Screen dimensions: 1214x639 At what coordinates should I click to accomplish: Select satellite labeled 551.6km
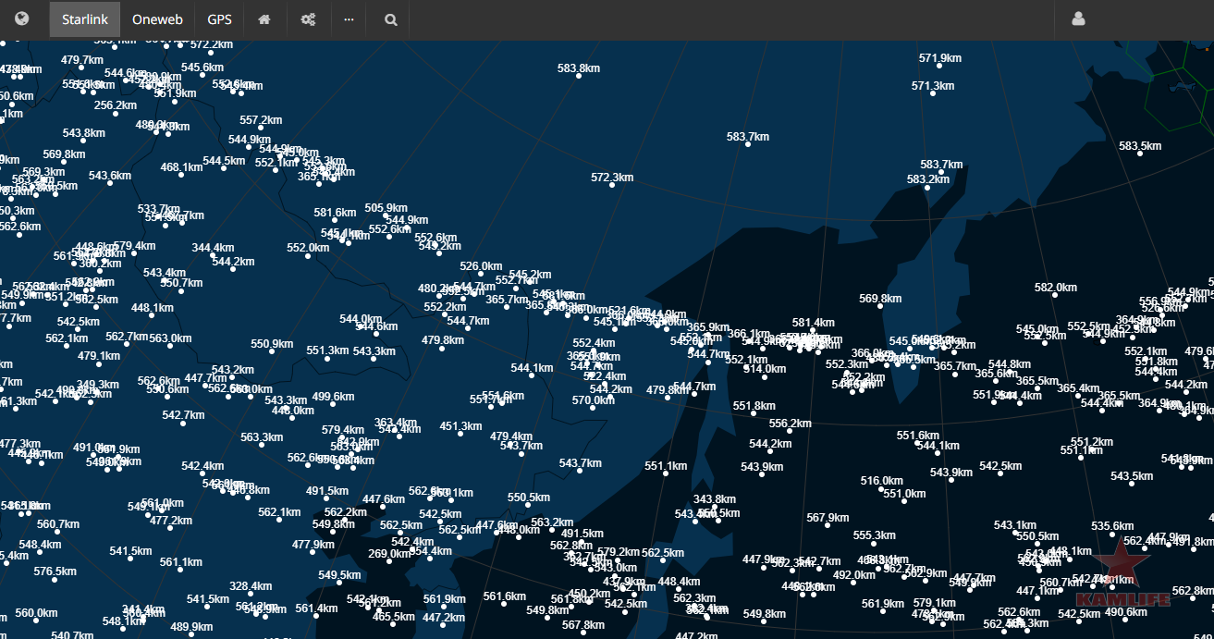(x=917, y=436)
